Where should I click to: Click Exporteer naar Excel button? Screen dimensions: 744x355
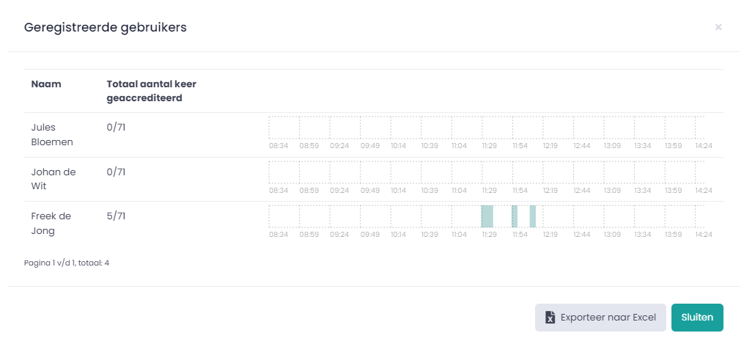600,318
